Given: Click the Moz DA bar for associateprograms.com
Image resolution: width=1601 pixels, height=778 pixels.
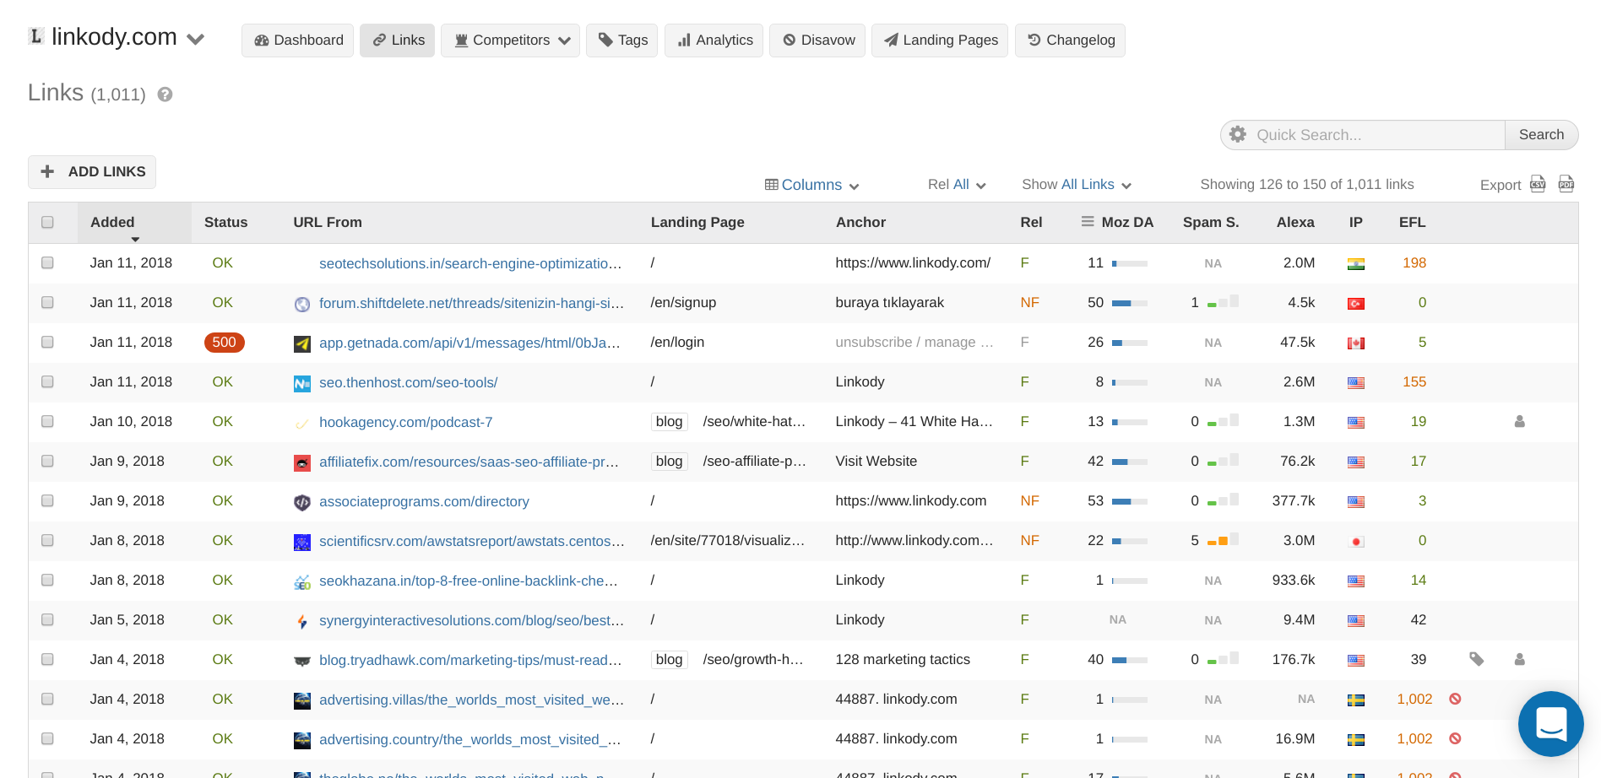Looking at the screenshot, I should (x=1130, y=501).
